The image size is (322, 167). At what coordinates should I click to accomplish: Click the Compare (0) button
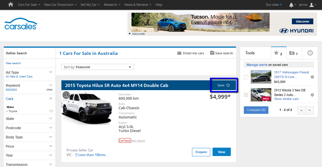(x=256, y=110)
